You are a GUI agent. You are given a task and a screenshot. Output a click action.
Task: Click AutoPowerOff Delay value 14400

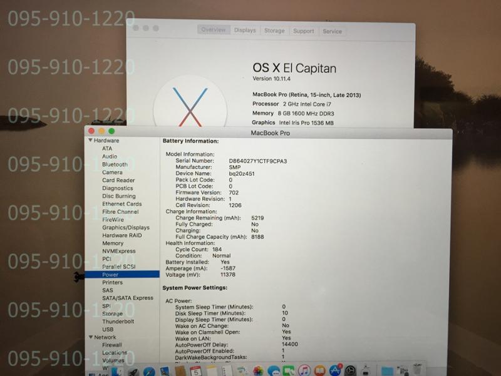[x=290, y=344]
